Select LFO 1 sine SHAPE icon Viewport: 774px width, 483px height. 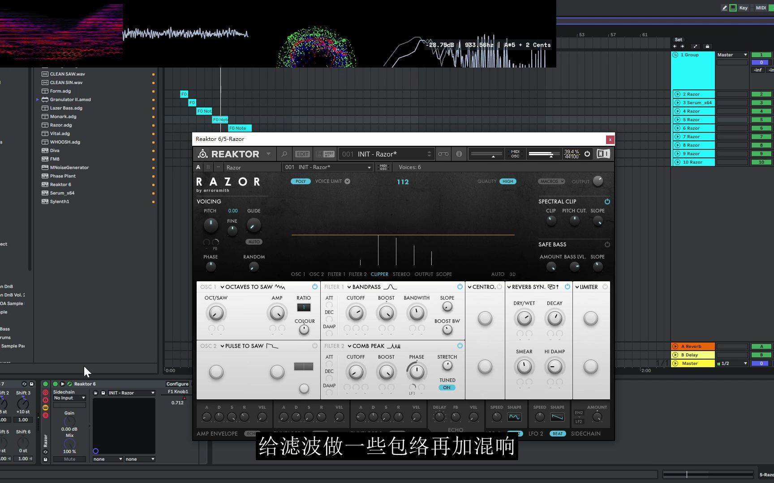click(x=514, y=417)
